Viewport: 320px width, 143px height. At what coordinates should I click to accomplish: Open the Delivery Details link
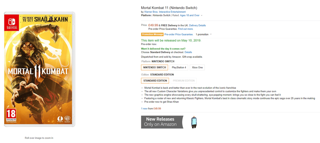pyautogui.click(x=197, y=25)
